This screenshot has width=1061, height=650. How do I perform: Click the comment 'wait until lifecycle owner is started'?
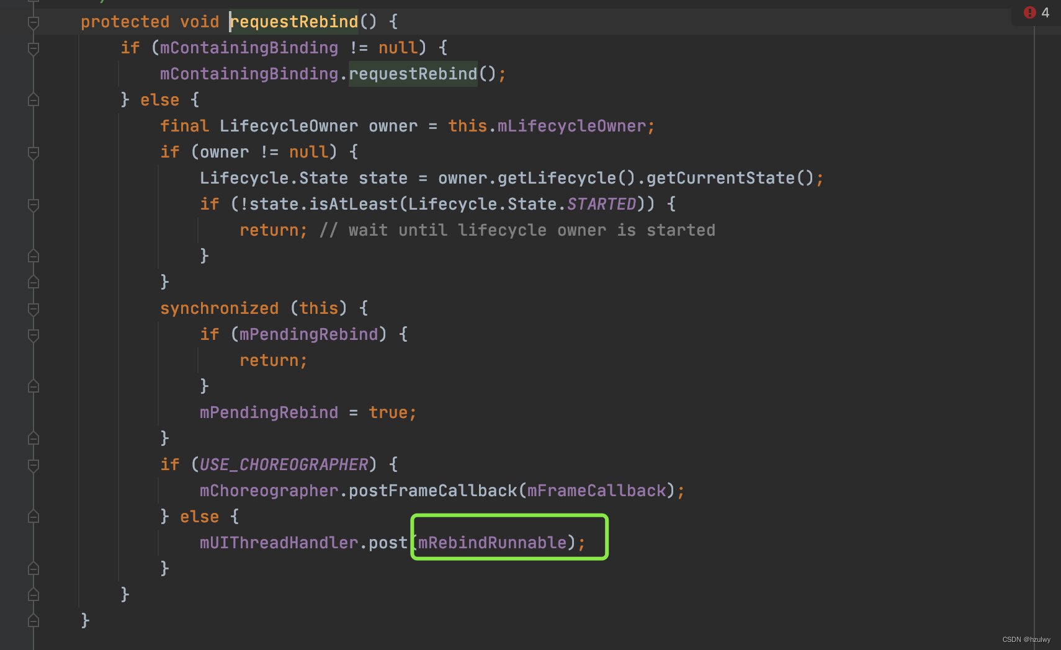[532, 230]
